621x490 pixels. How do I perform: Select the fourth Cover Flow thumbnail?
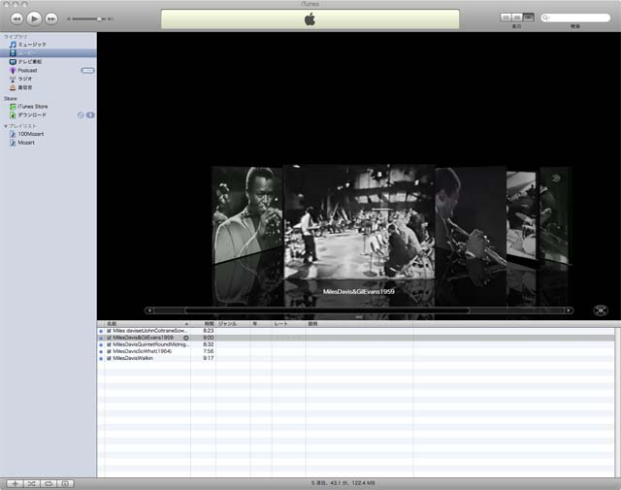point(521,215)
